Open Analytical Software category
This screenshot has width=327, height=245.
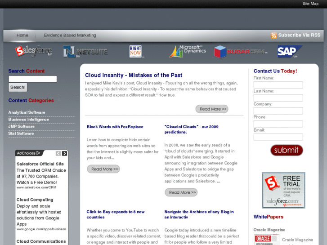tap(27, 112)
